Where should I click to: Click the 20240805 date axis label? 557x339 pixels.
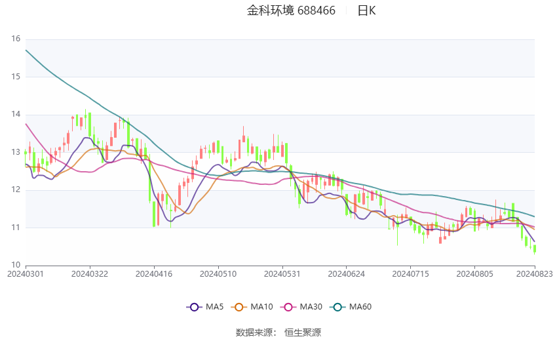click(474, 274)
